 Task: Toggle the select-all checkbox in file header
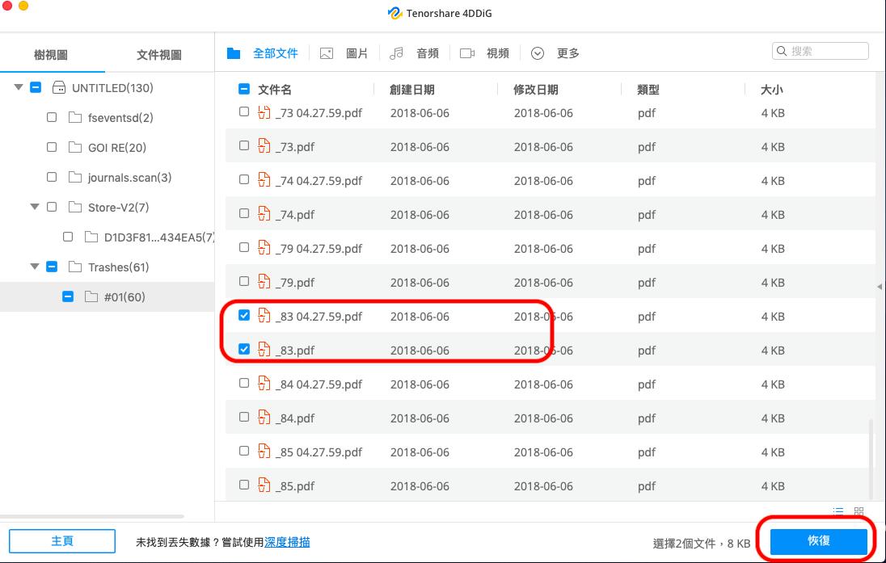[244, 89]
